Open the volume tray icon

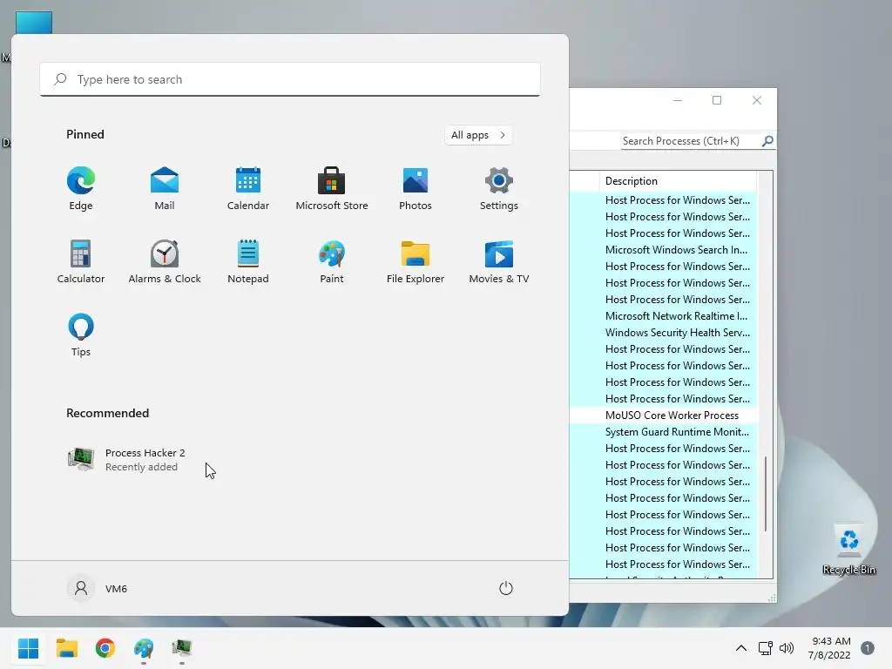[787, 648]
